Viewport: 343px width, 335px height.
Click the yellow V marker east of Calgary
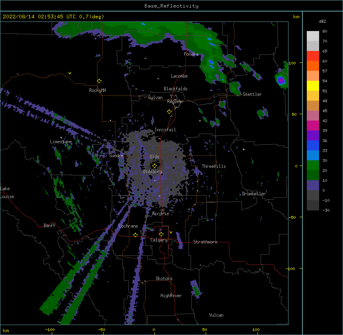171,232
